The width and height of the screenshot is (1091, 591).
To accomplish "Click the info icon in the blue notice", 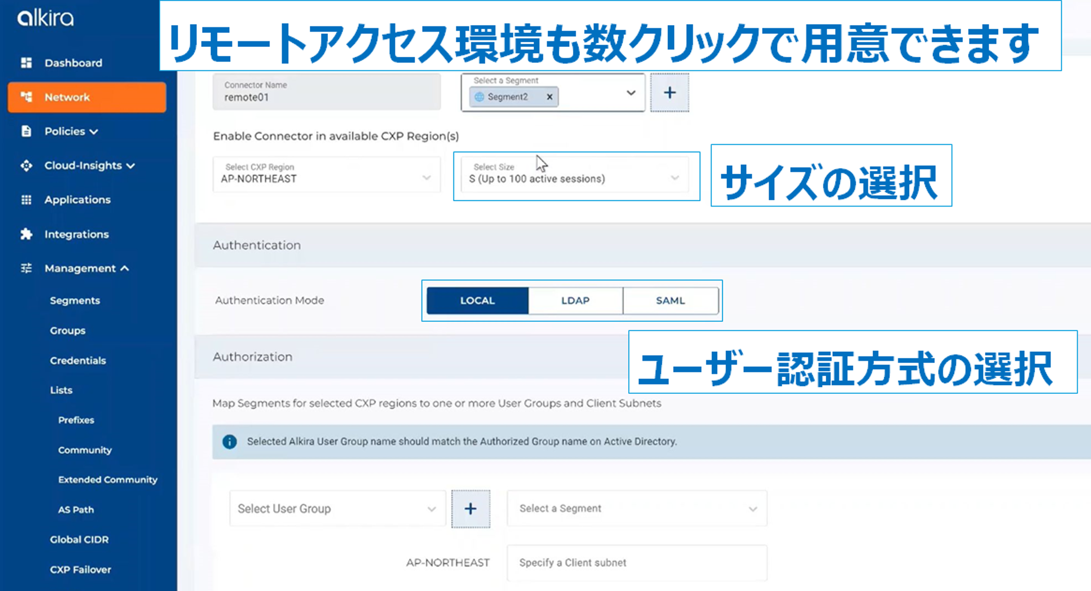I will [229, 442].
